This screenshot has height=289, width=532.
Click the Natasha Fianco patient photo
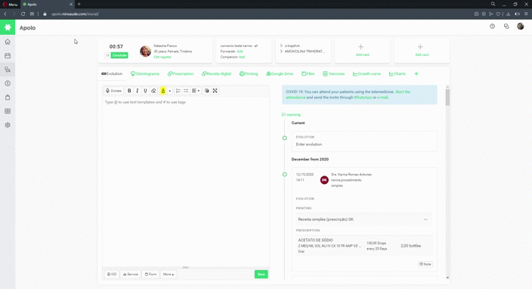(x=146, y=51)
